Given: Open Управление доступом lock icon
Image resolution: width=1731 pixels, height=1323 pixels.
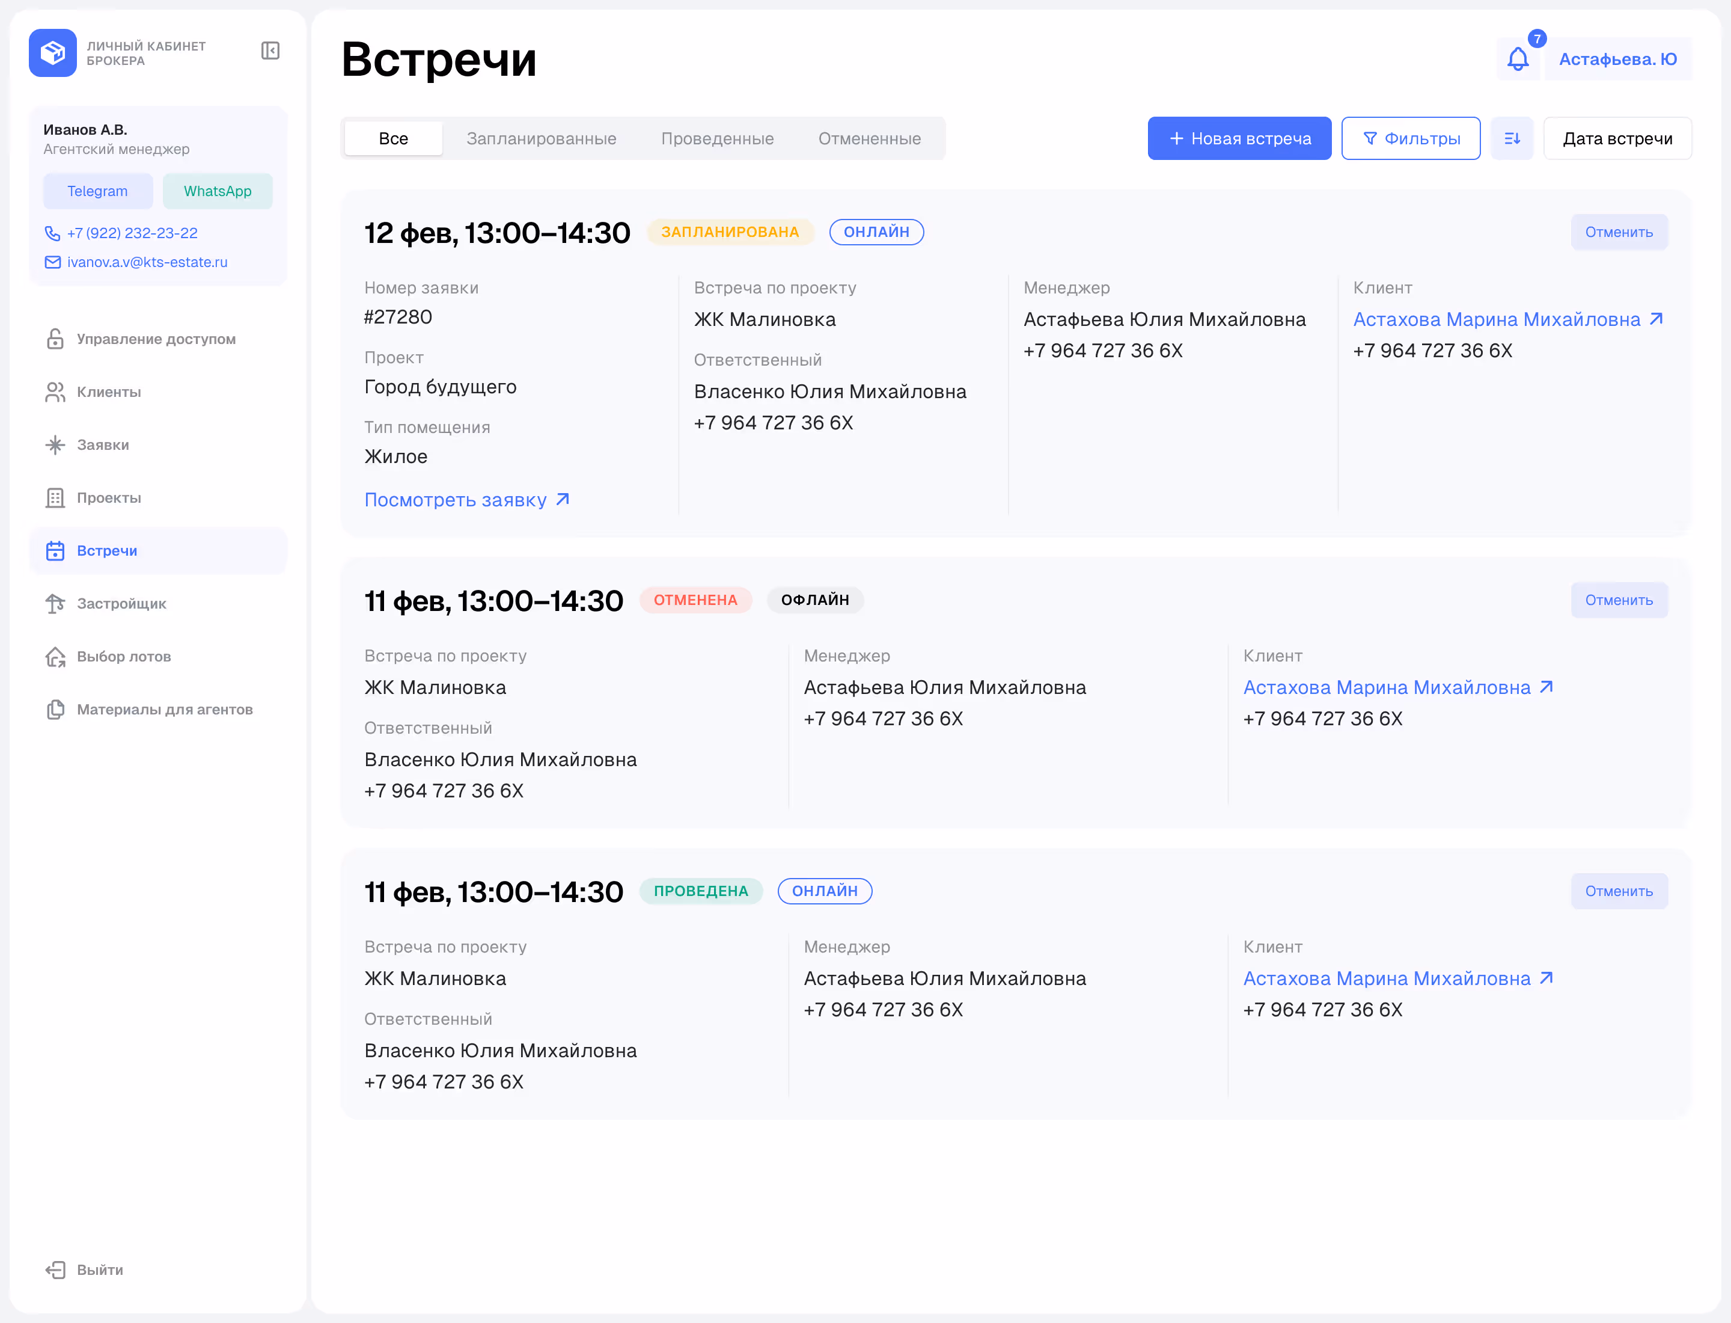Looking at the screenshot, I should click(x=55, y=339).
